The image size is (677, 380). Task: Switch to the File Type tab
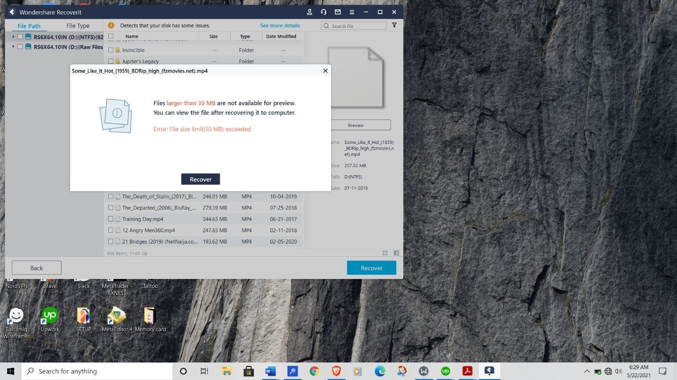tap(78, 26)
